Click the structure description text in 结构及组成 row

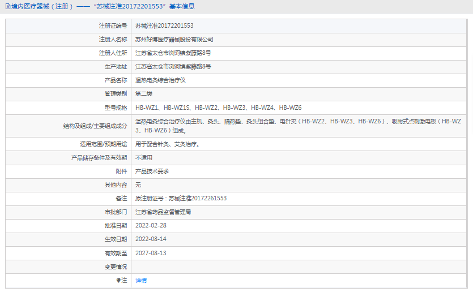point(299,126)
